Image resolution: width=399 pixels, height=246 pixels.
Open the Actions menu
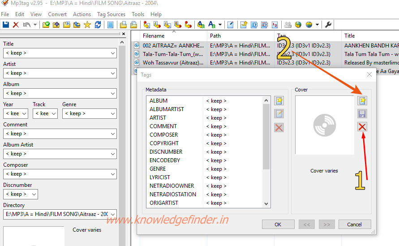(x=82, y=14)
